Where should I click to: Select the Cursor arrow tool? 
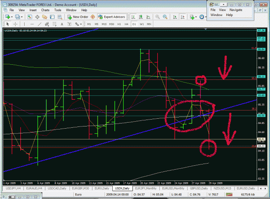click(7, 24)
